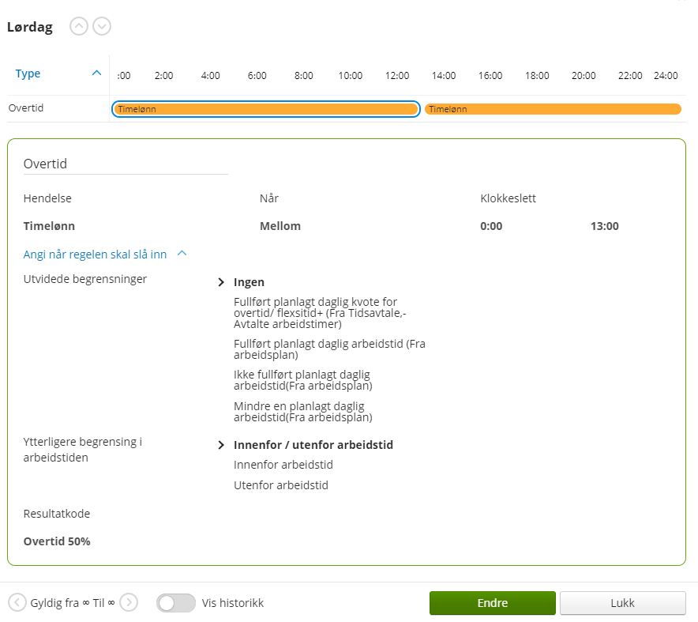Click next validity period arrow

129,603
